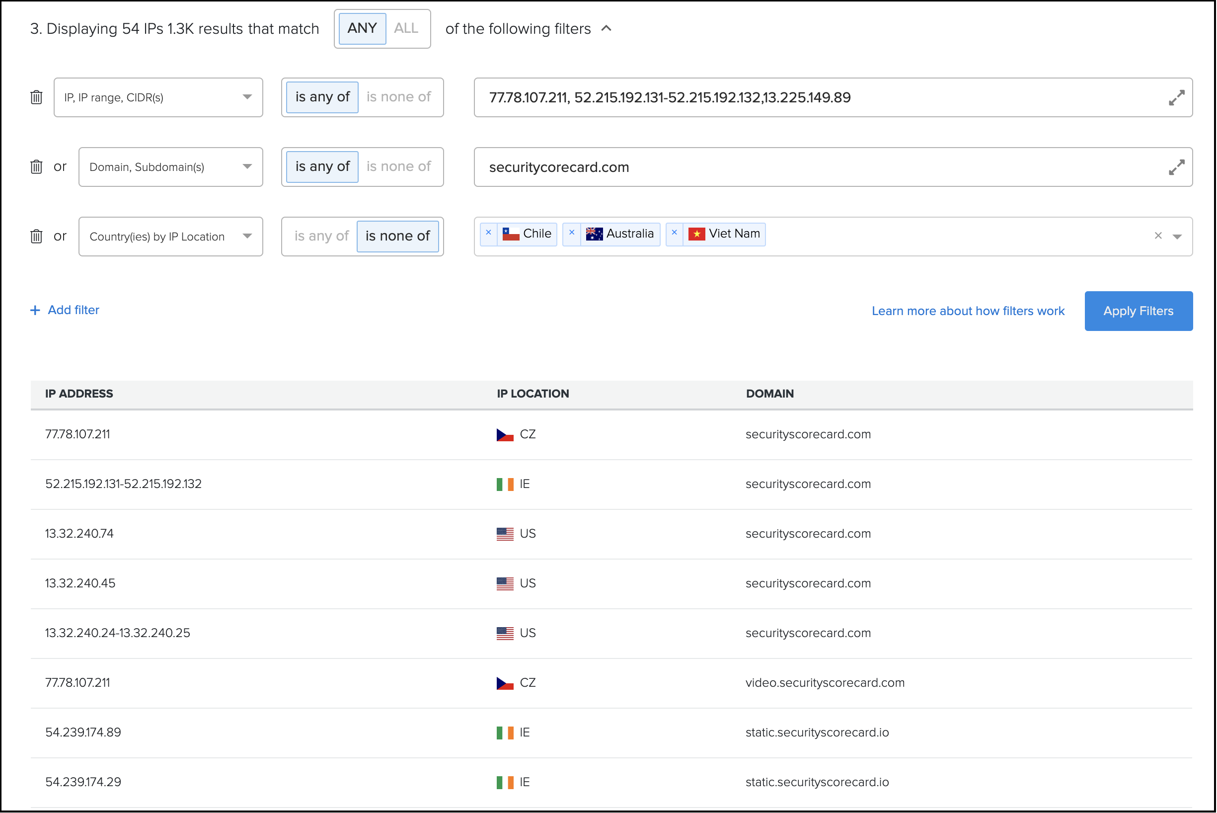Click CZ flag in video.securityscorecard.com row
1217x813 pixels.
tap(505, 684)
